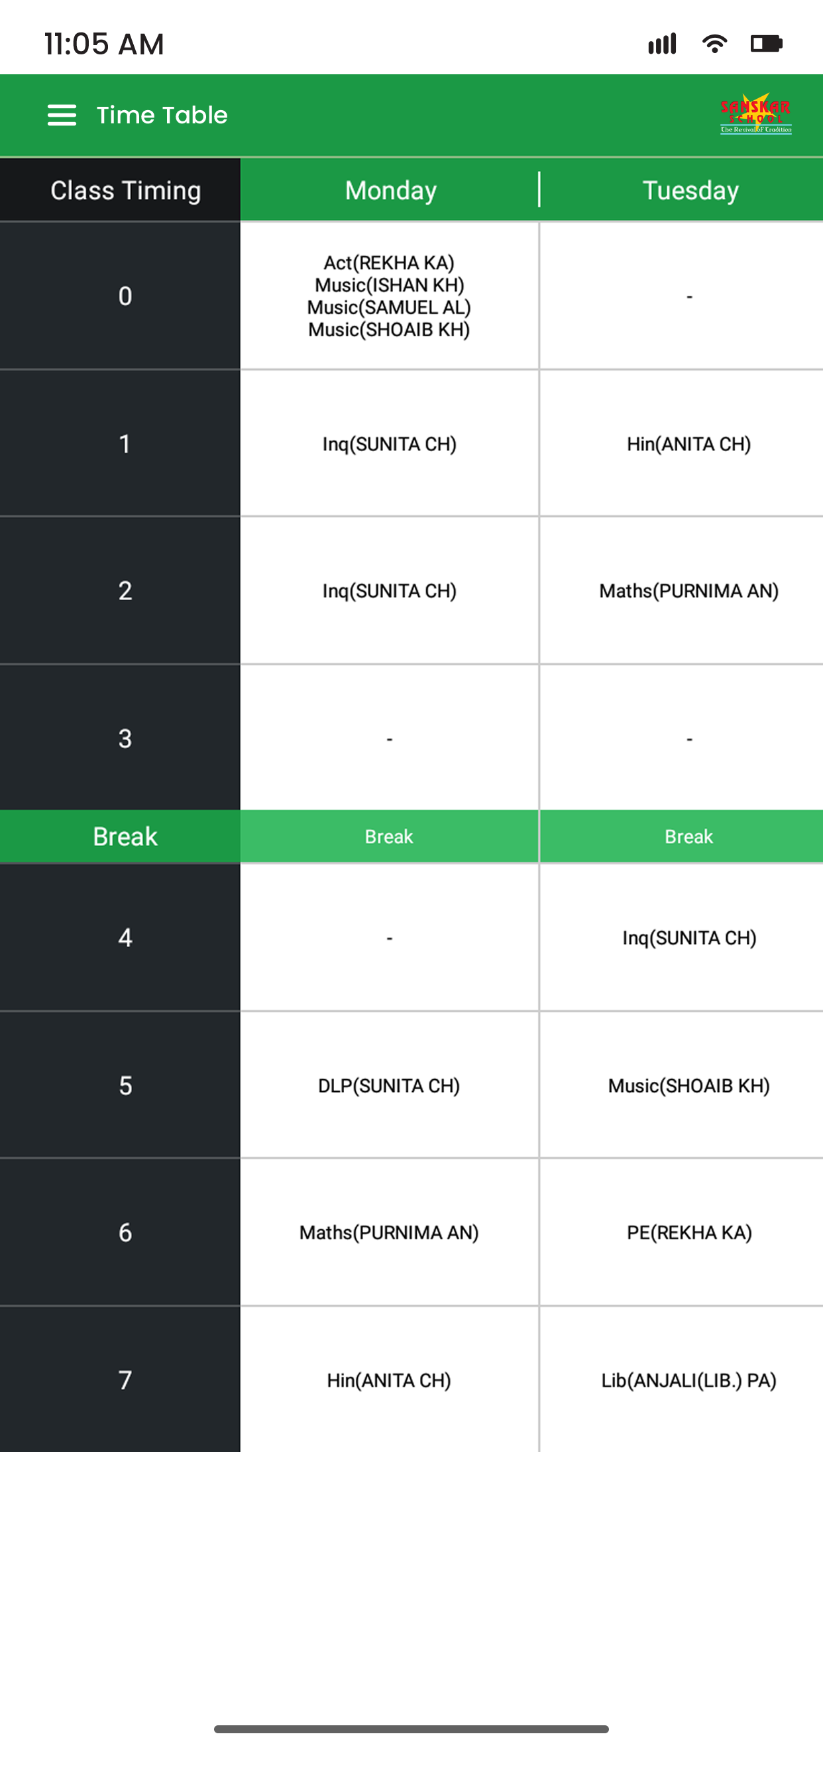Open Monday period 0 activities cell
The width and height of the screenshot is (823, 1783).
pyautogui.click(x=390, y=297)
